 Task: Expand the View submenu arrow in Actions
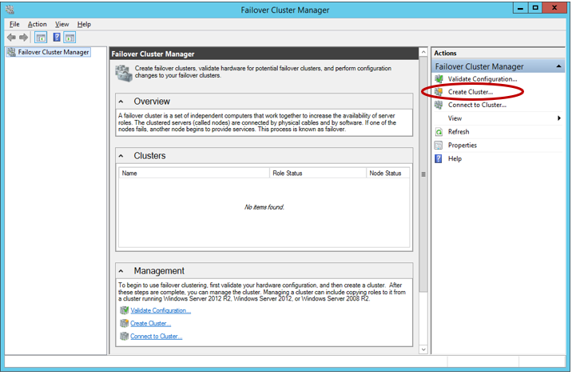tap(559, 118)
